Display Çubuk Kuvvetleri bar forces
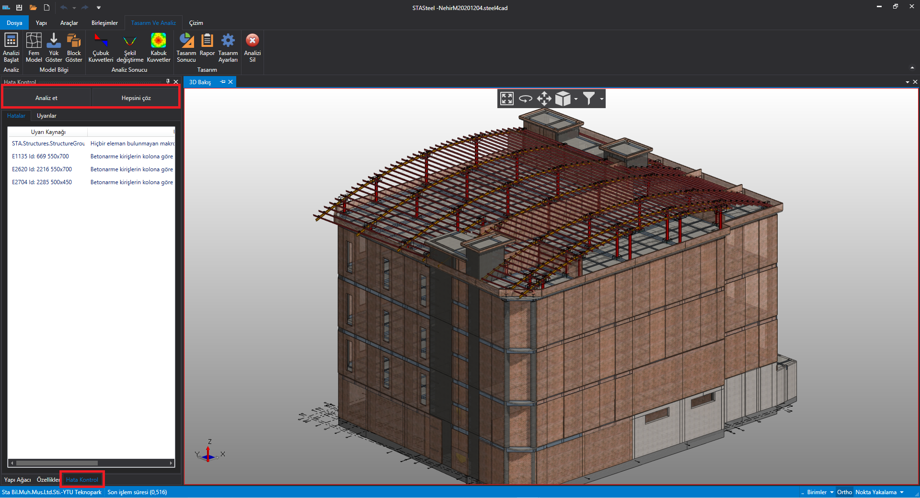 pos(101,47)
